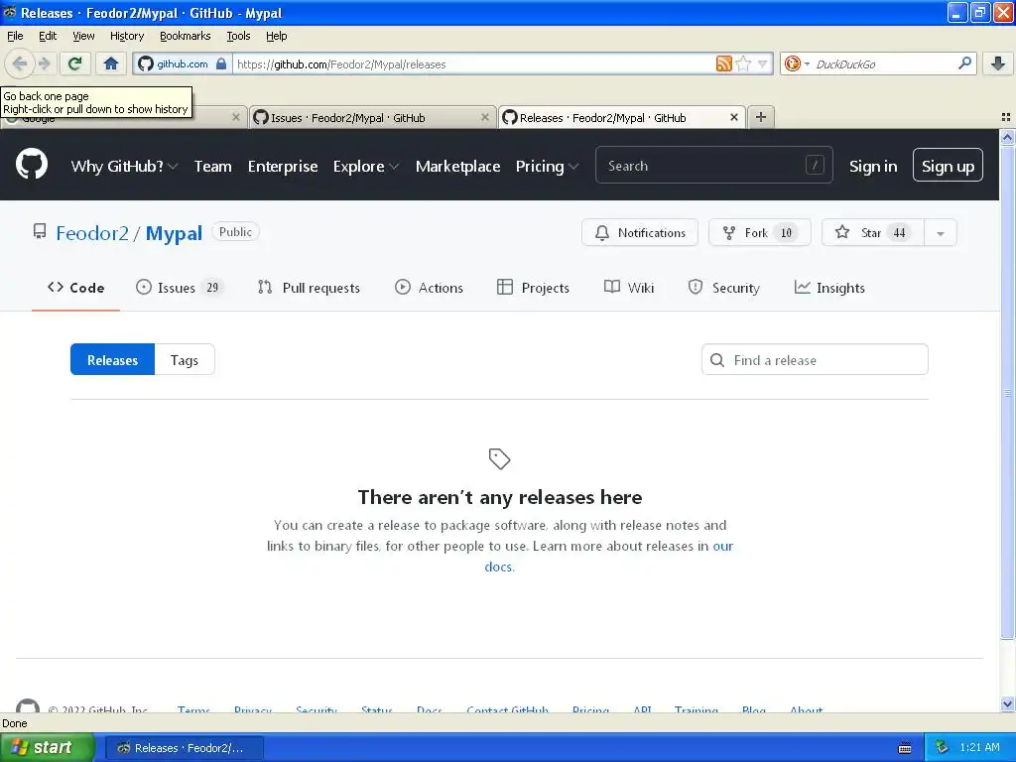Screen dimensions: 1016x762
Task: Click the fork count 10
Action: (x=786, y=232)
